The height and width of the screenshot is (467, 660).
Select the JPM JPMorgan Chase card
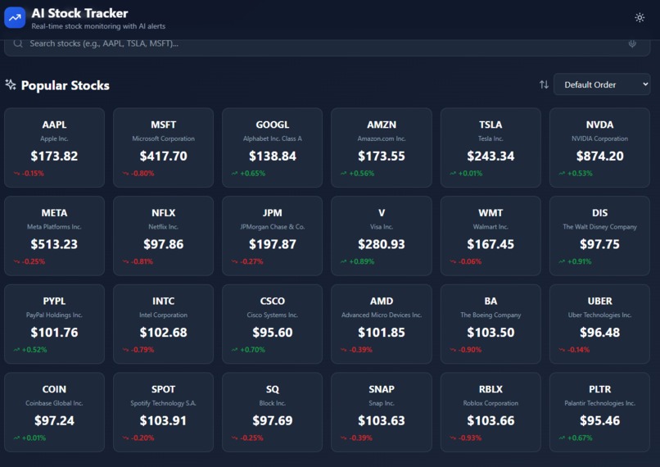point(273,236)
